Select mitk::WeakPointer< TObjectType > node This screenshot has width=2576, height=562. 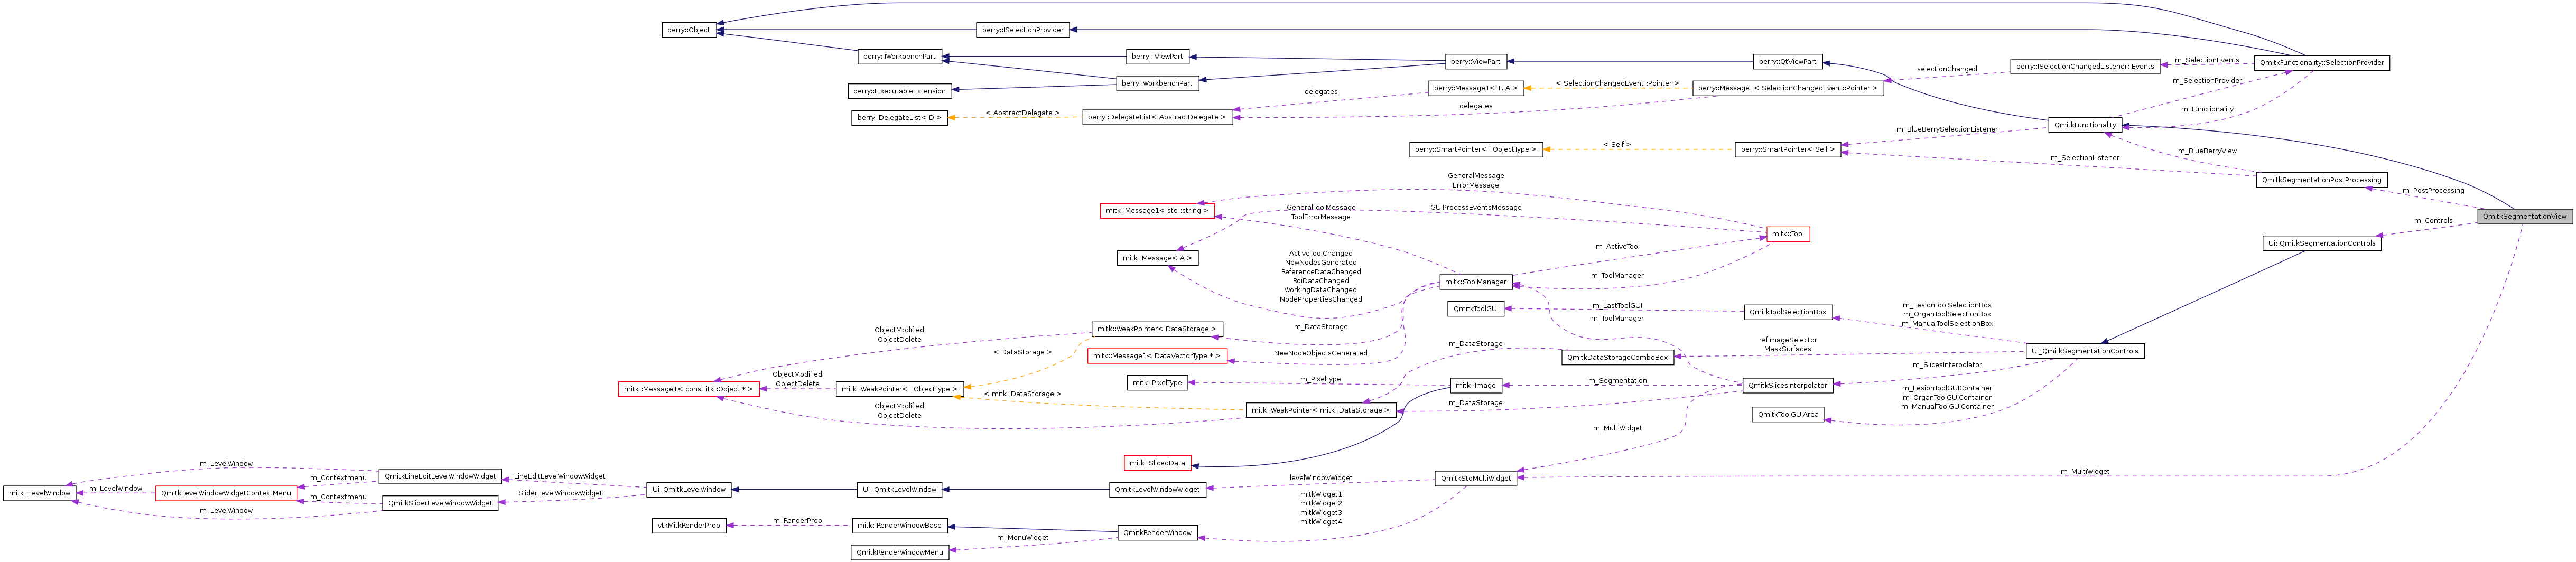(899, 389)
